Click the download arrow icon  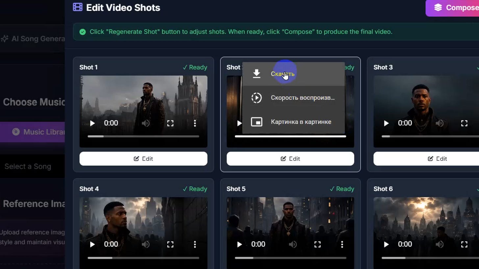257,74
